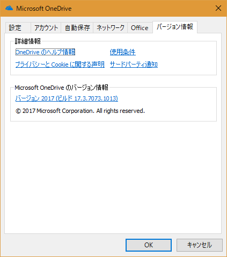The image size is (227, 257).
Task: Go to the ネットワーク tab
Action: pyautogui.click(x=110, y=28)
